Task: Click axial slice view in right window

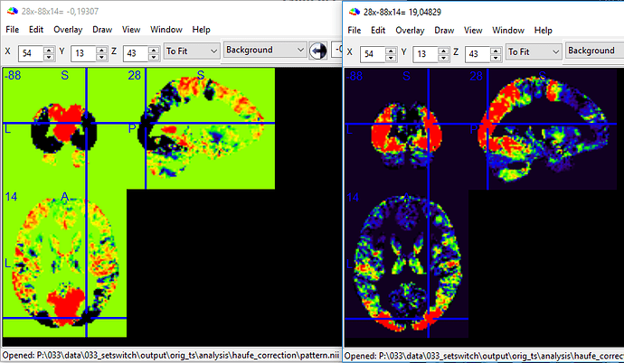Action: pos(406,264)
